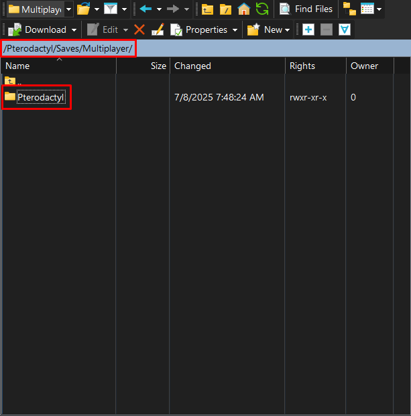Select the Pterodactyl folder
Viewport: 411px width, 416px height.
41,97
